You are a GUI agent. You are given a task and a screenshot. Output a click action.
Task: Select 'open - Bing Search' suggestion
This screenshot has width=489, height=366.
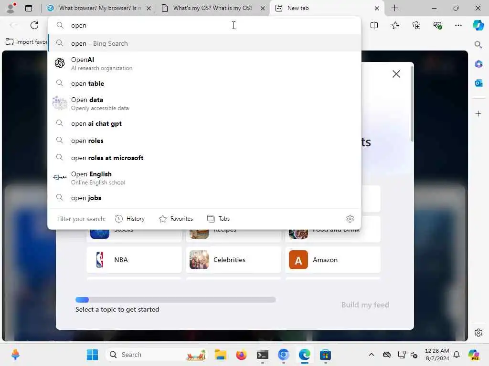tap(204, 43)
